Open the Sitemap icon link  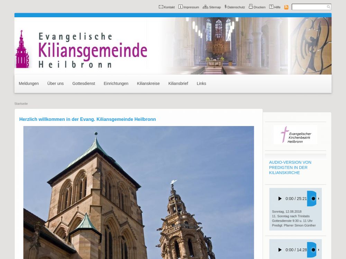point(205,7)
